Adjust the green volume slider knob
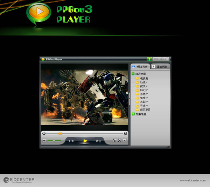This screenshot has height=187, width=210. (54, 140)
